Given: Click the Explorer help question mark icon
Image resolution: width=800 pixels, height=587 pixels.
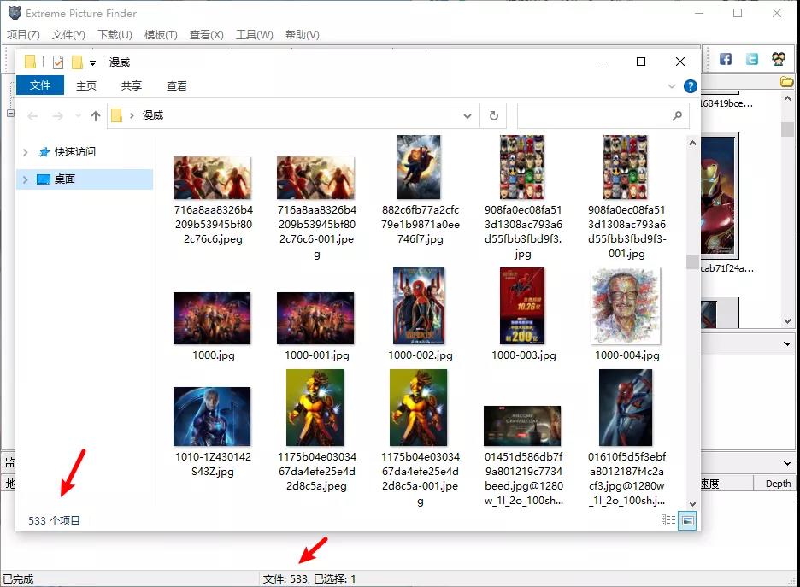Looking at the screenshot, I should (691, 86).
